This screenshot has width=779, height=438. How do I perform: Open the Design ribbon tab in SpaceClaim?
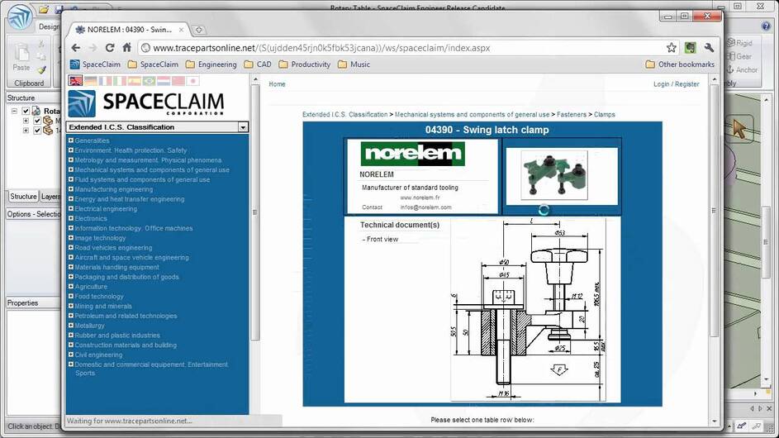click(x=50, y=26)
